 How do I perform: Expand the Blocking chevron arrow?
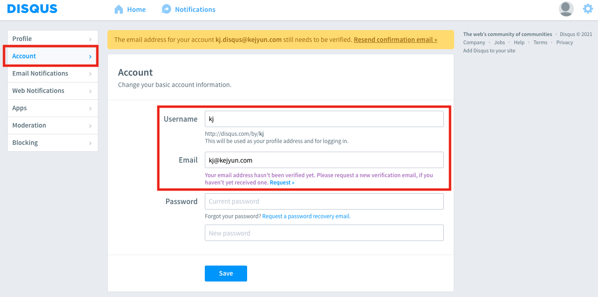click(91, 143)
